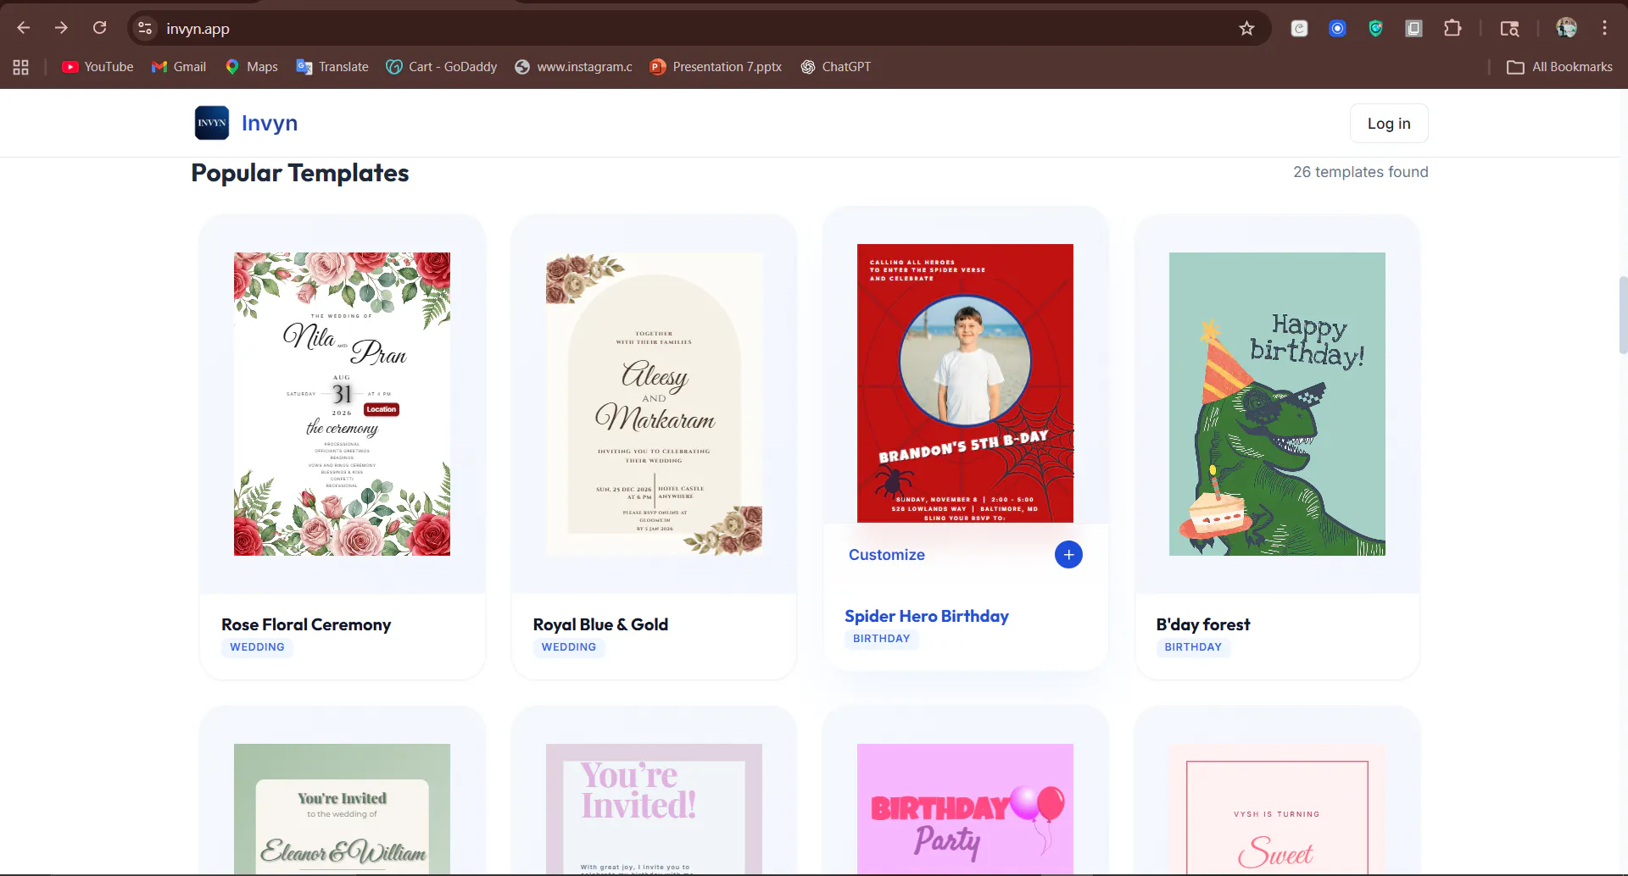Click the BIRTHDAY tag under Spider Hero Birthday
Viewport: 1628px width, 876px height.
[882, 639]
